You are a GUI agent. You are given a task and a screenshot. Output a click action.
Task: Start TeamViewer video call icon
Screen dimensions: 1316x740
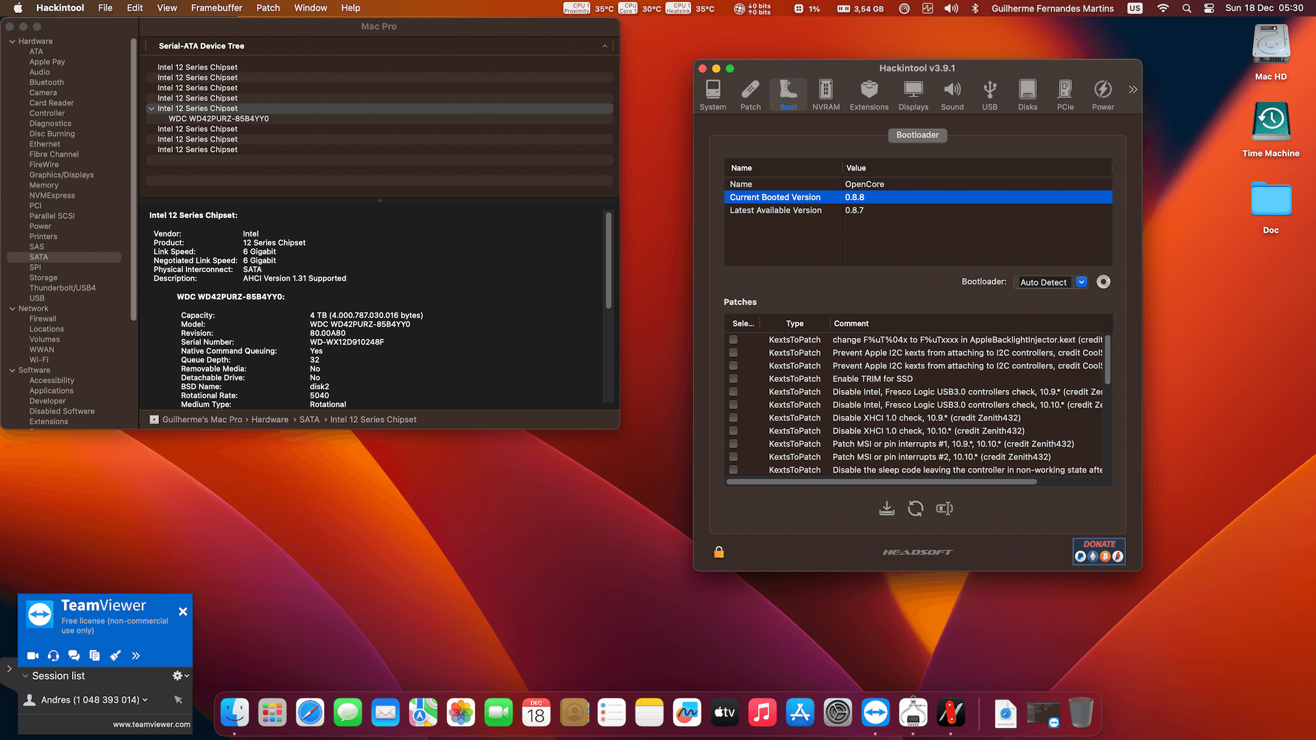(x=32, y=656)
